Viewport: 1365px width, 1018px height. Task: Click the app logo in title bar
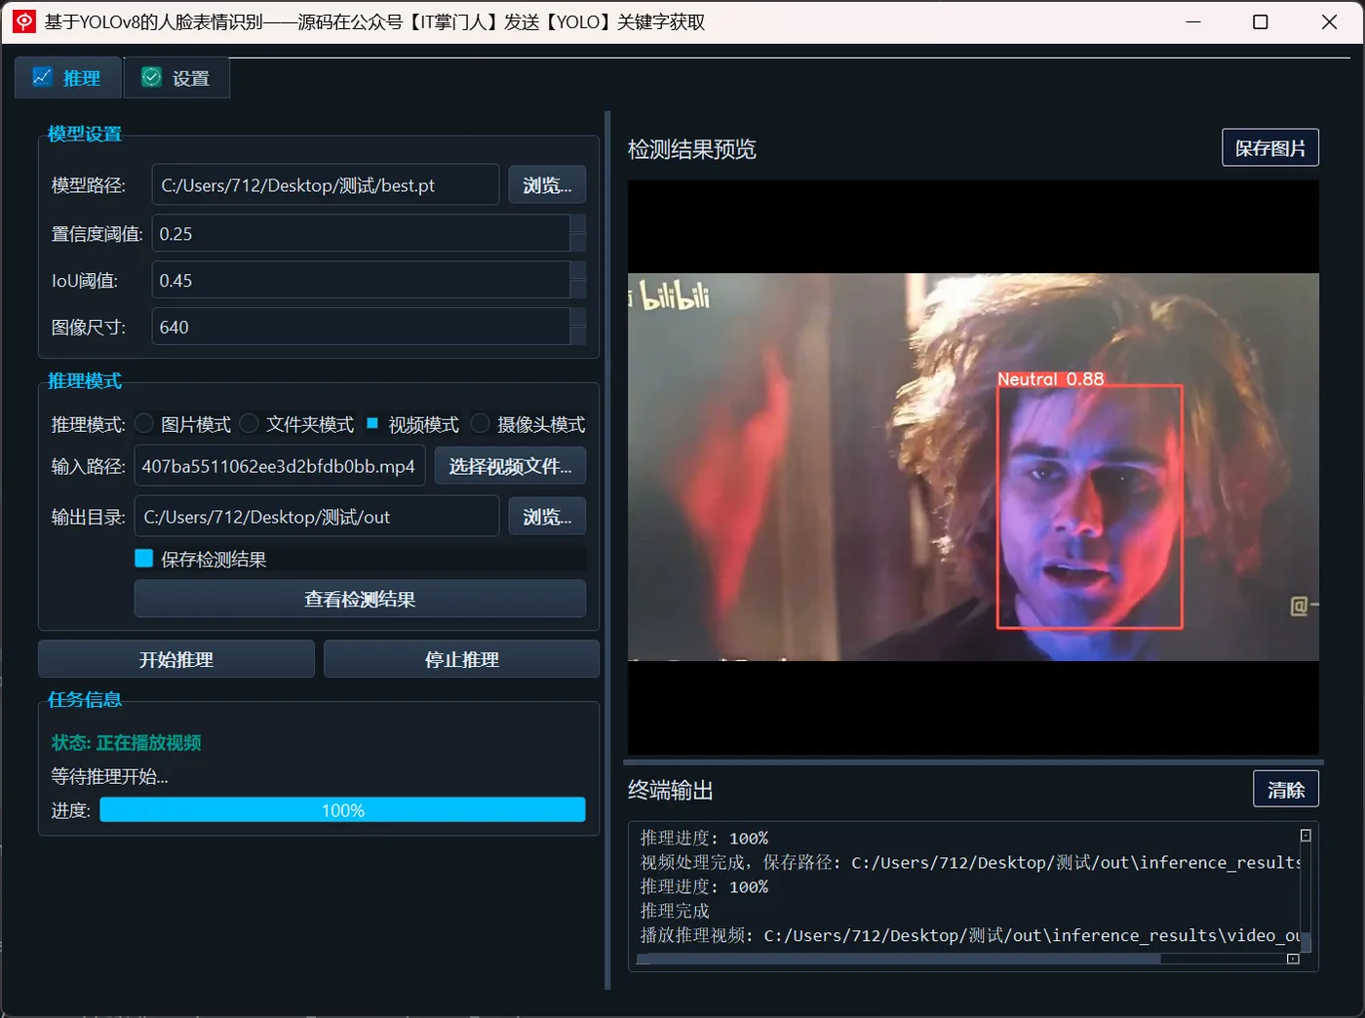(x=24, y=21)
